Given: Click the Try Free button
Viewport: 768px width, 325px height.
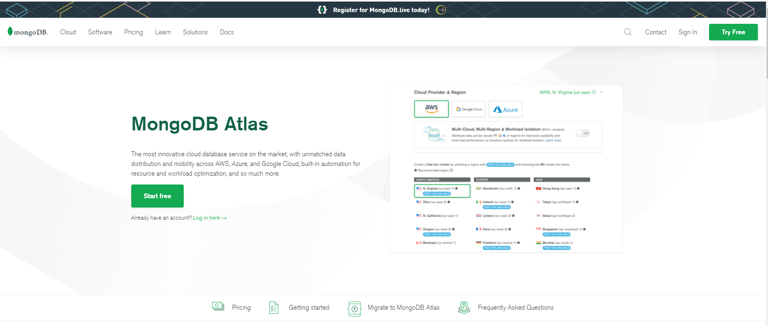Looking at the screenshot, I should point(733,32).
